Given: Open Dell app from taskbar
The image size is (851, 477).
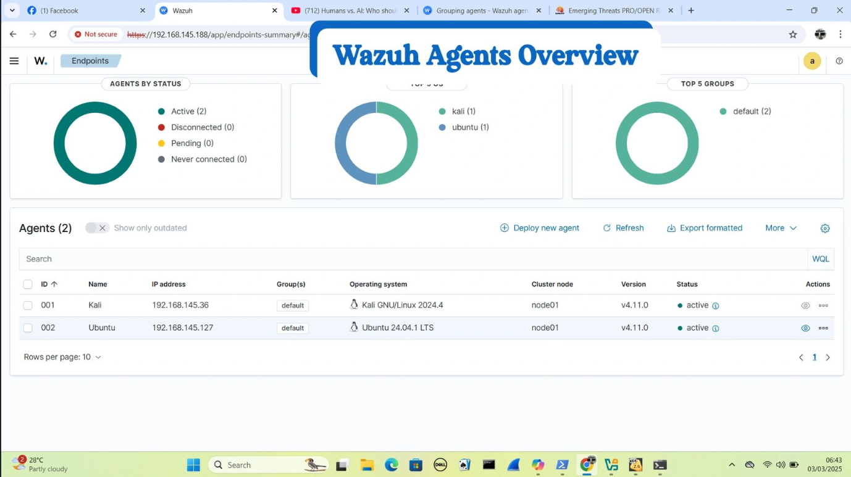Looking at the screenshot, I should [440, 465].
